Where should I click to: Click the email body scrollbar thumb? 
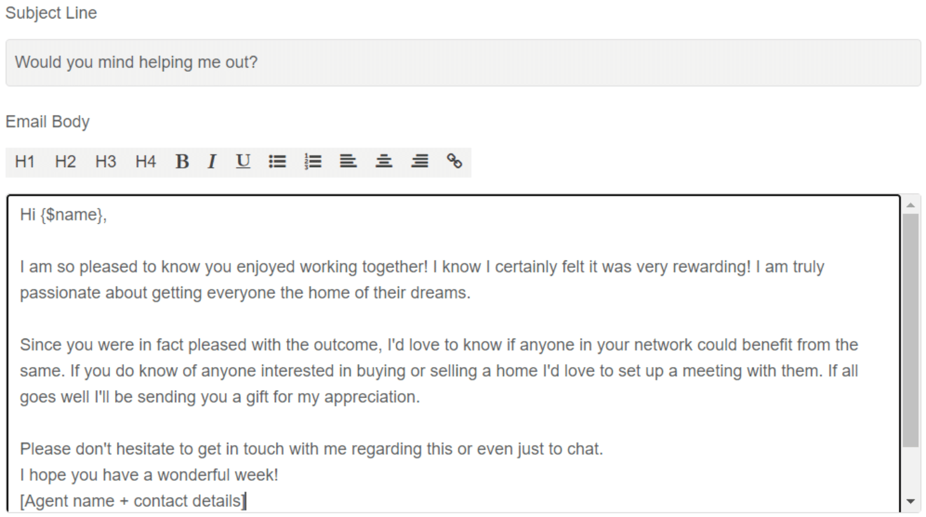[x=911, y=330]
